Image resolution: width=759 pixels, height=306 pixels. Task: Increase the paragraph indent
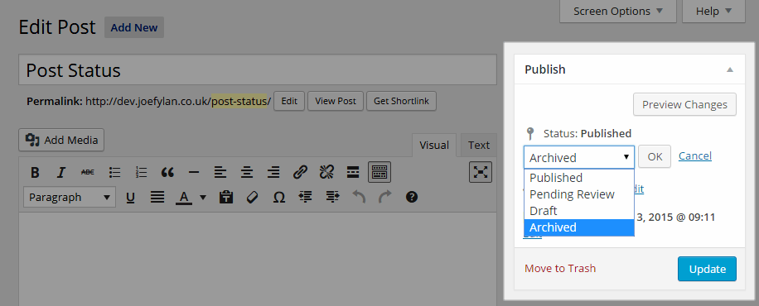tap(332, 197)
